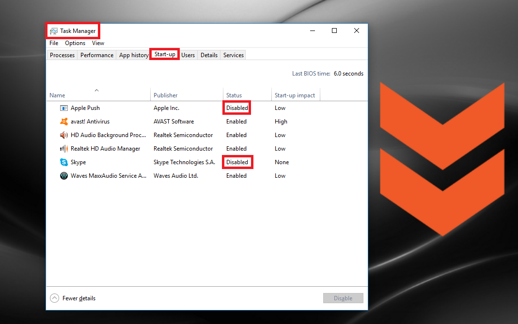Sort by Start-up impact column header
The image size is (518, 324).
point(295,95)
